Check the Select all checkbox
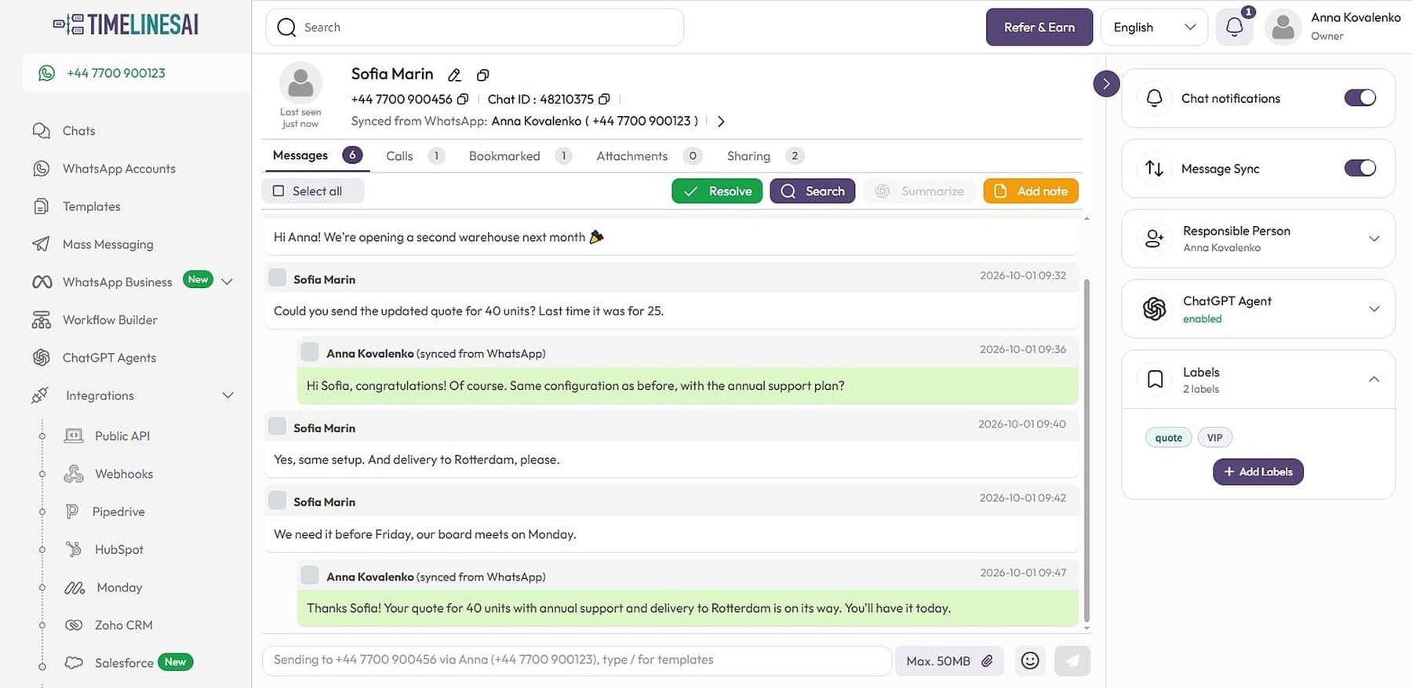Screen dimensions: 1412x688 (x=278, y=191)
